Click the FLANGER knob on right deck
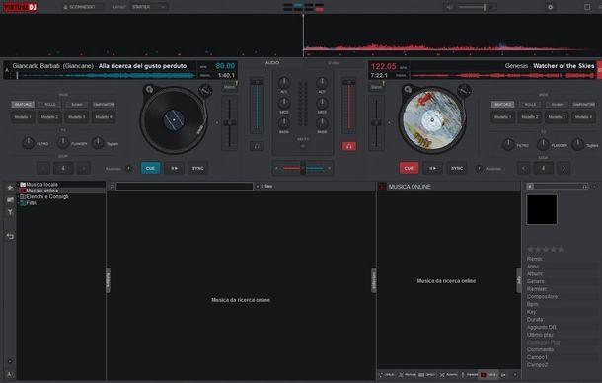Viewport: 602px width, 383px height. (x=543, y=145)
